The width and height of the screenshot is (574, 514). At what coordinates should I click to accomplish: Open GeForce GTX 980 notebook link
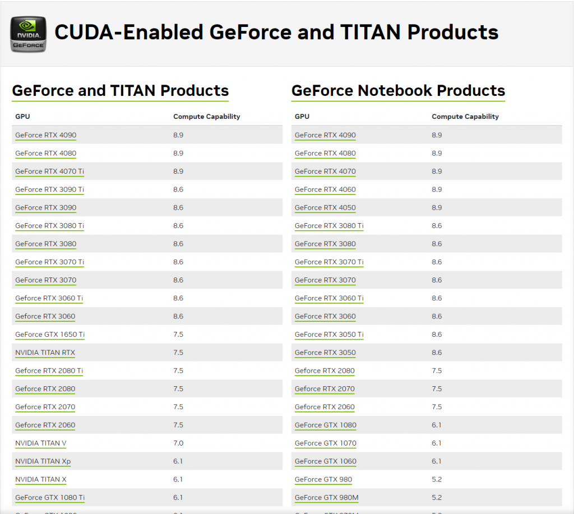(323, 480)
